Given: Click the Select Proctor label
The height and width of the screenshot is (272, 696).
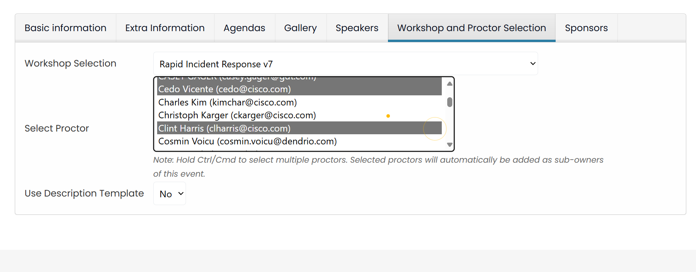Looking at the screenshot, I should coord(57,128).
